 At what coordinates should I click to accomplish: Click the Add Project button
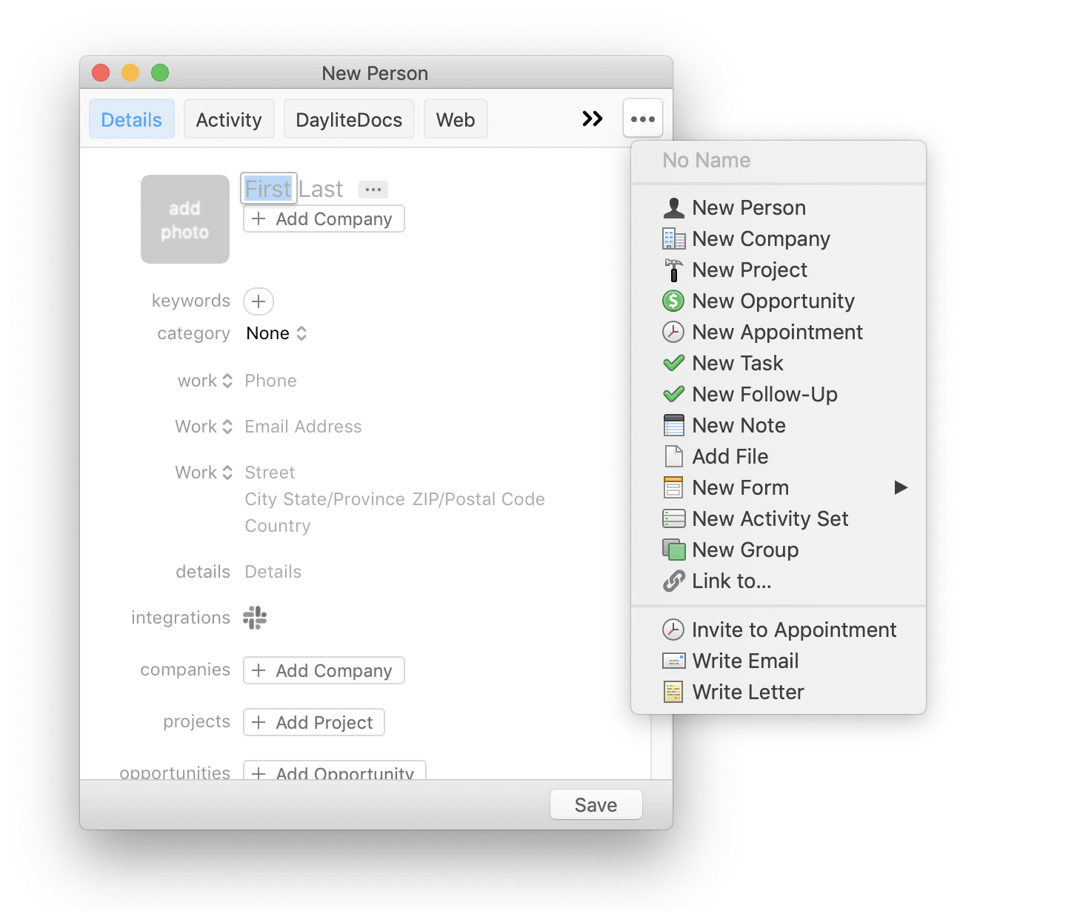(x=314, y=722)
